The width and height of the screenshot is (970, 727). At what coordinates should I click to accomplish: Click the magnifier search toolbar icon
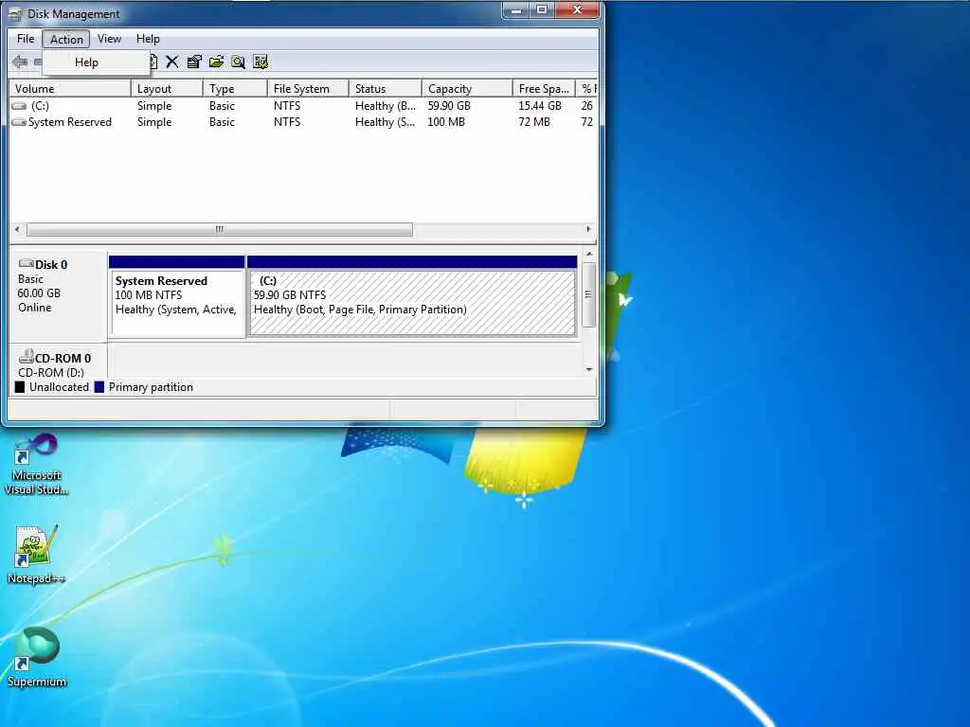(x=238, y=62)
